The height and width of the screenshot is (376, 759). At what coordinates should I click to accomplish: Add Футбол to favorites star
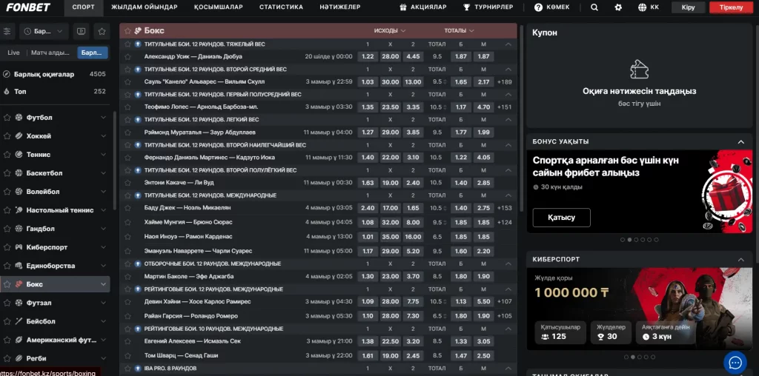click(x=7, y=118)
